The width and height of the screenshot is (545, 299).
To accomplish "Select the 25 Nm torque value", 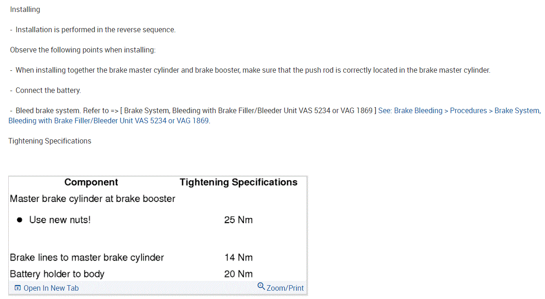I will [x=238, y=220].
